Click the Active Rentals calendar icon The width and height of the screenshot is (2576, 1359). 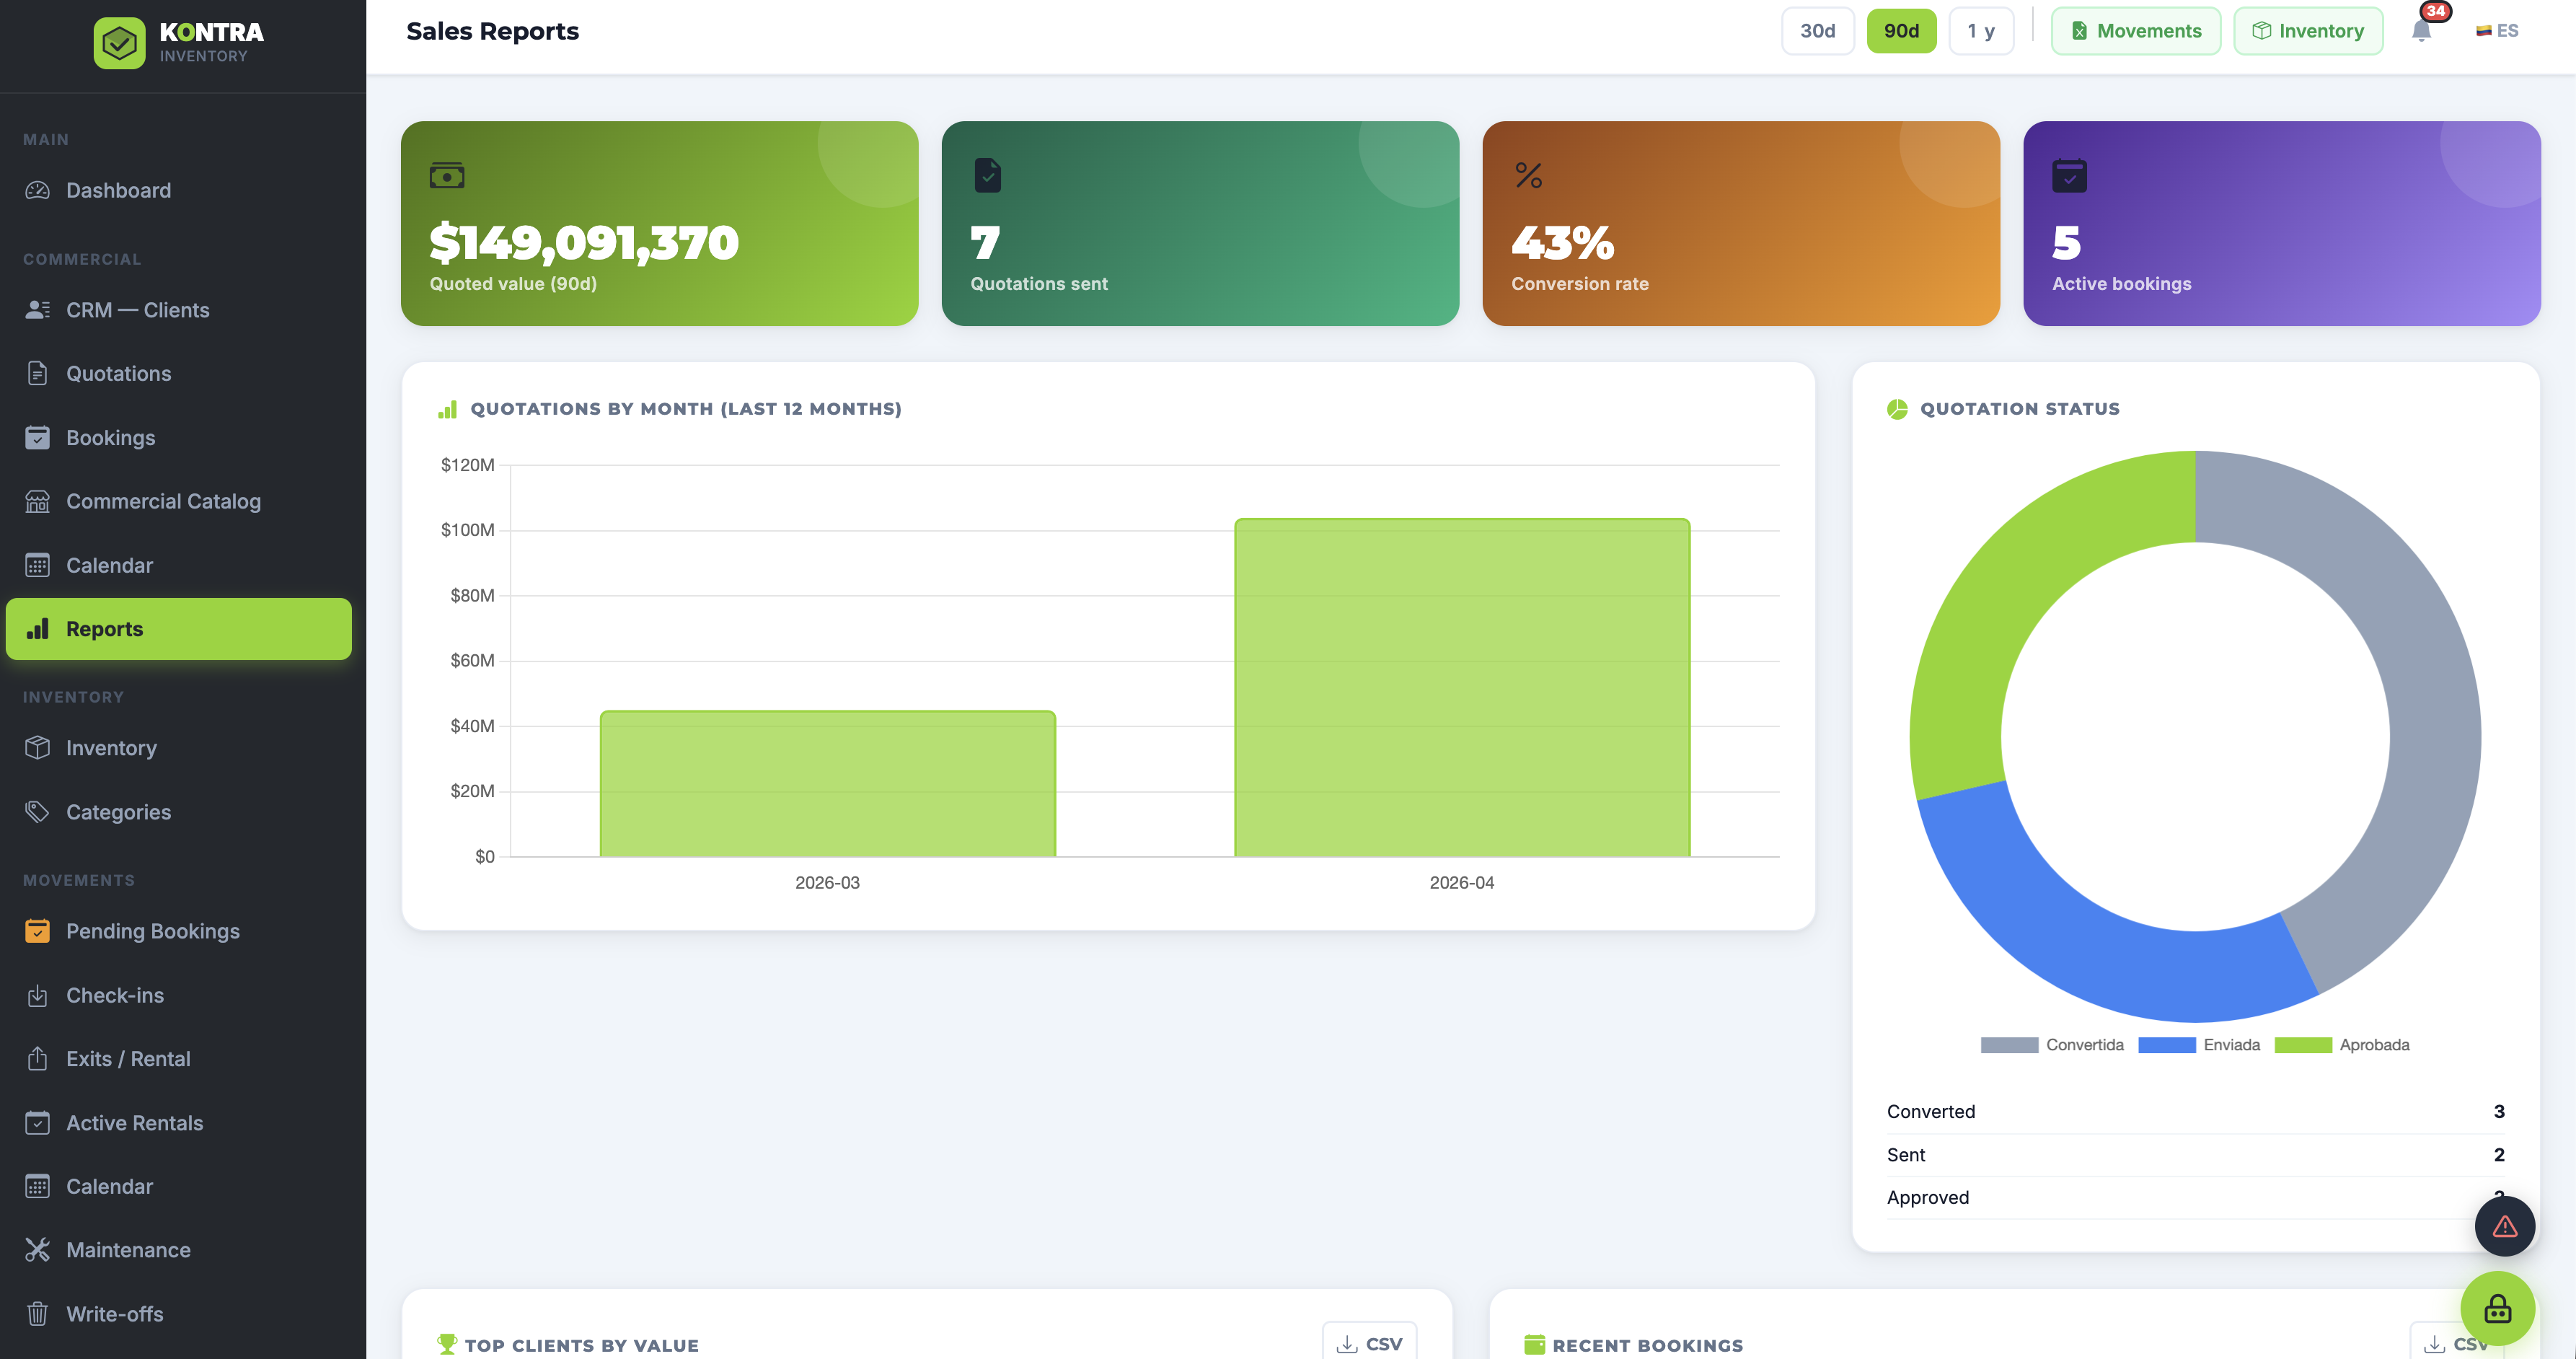[x=38, y=1123]
